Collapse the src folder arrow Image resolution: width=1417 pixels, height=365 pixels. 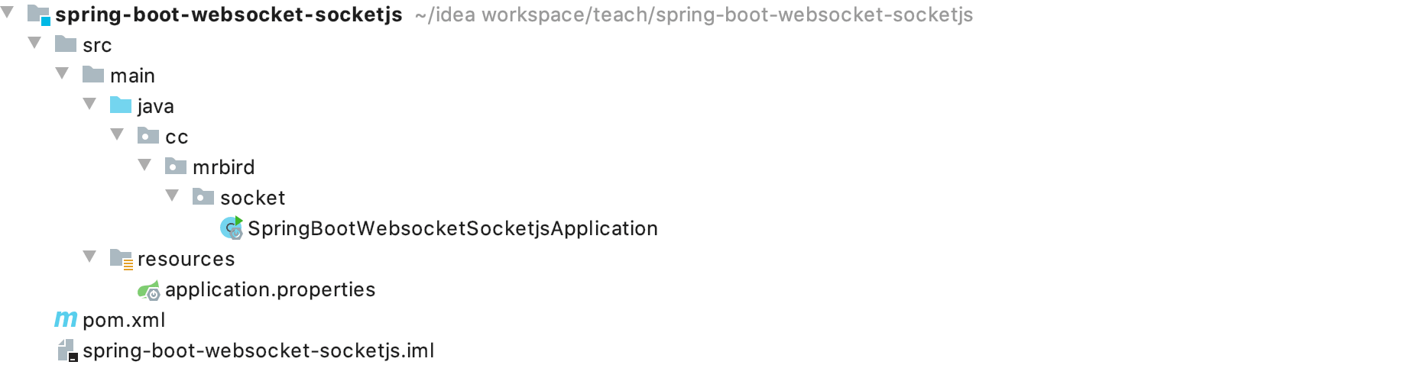(x=34, y=43)
